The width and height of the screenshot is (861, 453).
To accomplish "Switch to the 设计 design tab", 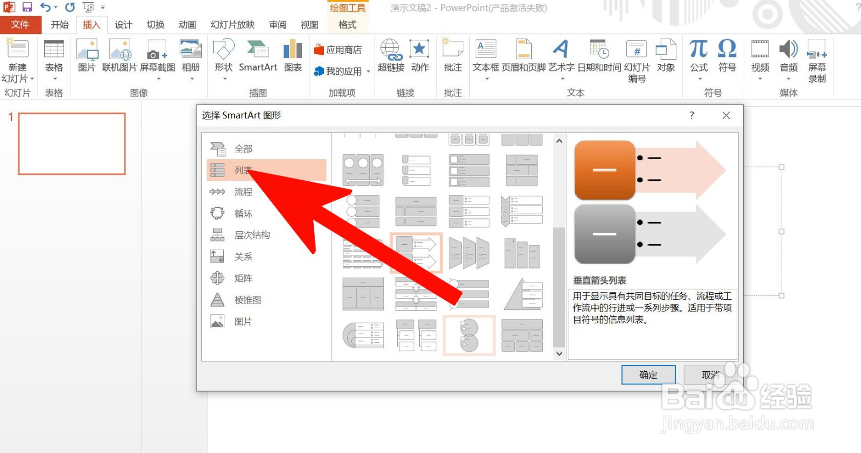I will coord(123,25).
